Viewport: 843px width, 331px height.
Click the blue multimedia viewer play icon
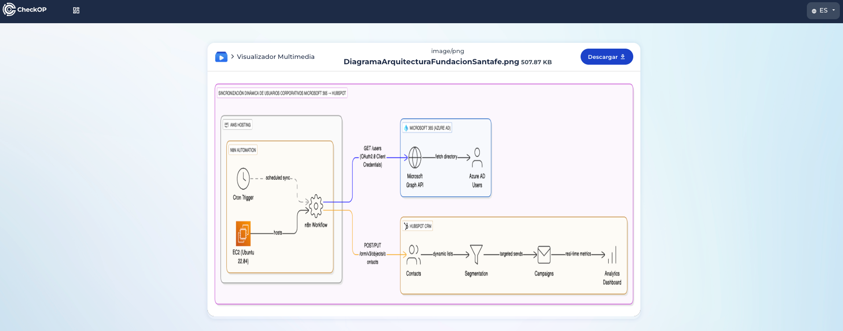pos(221,57)
